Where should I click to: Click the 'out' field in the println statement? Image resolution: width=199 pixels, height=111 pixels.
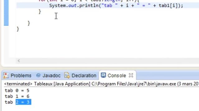tap(72, 6)
